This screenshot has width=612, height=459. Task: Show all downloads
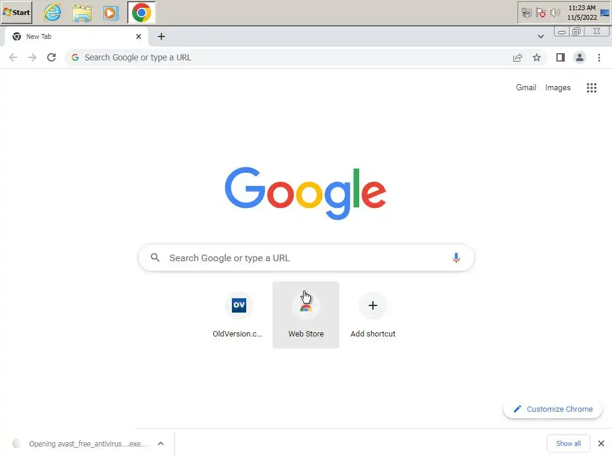568,443
